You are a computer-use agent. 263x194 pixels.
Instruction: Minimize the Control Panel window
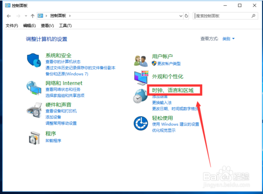[x=225, y=6]
